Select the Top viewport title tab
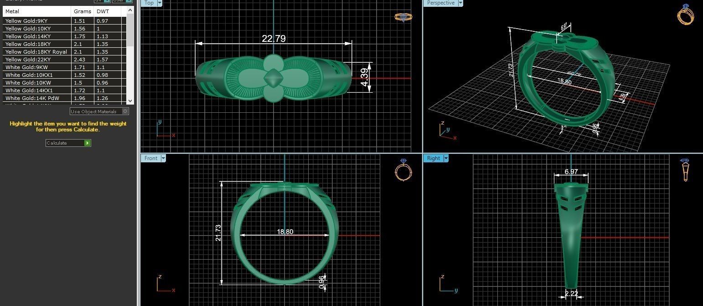The width and height of the screenshot is (703, 306). click(x=149, y=3)
